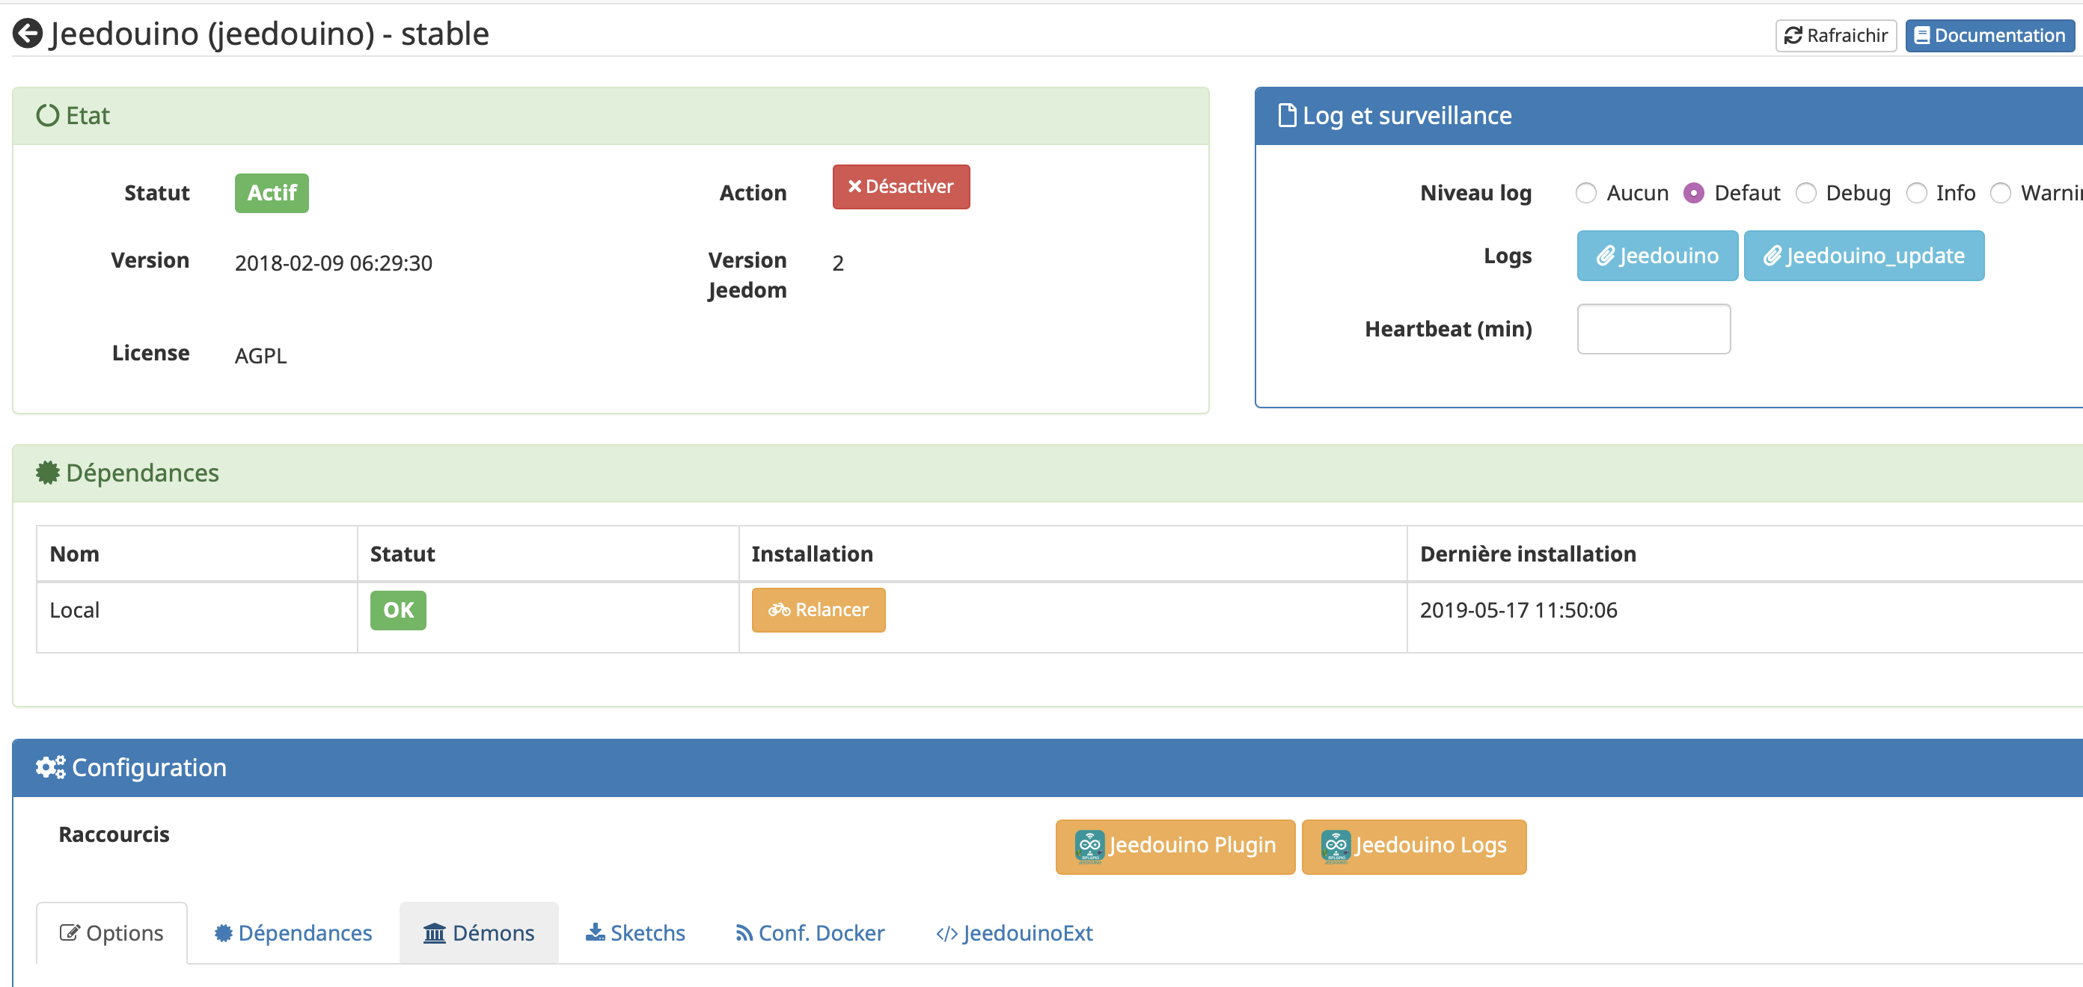Viewport: 2083px width, 987px height.
Task: Click the Log et surveillance file icon
Action: [1286, 116]
